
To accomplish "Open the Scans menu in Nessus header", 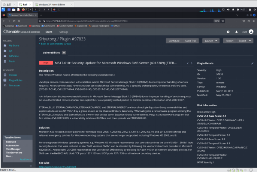I will (49, 32).
